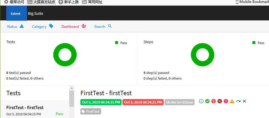Click the green Steps donut chart

203,55
